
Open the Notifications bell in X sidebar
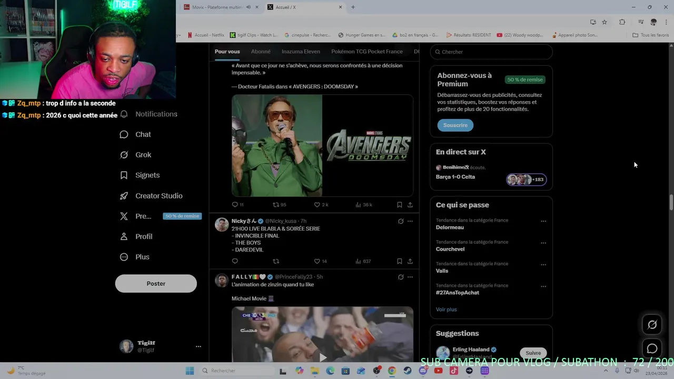click(124, 114)
